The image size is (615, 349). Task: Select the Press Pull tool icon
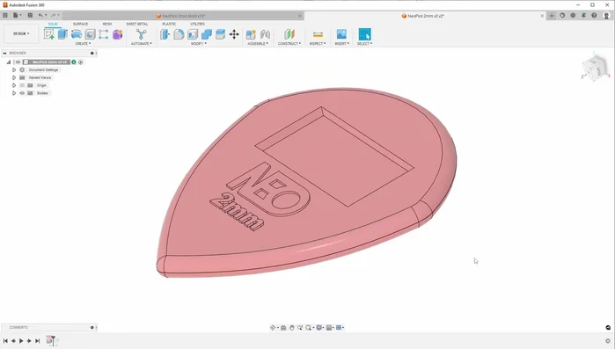click(x=165, y=34)
